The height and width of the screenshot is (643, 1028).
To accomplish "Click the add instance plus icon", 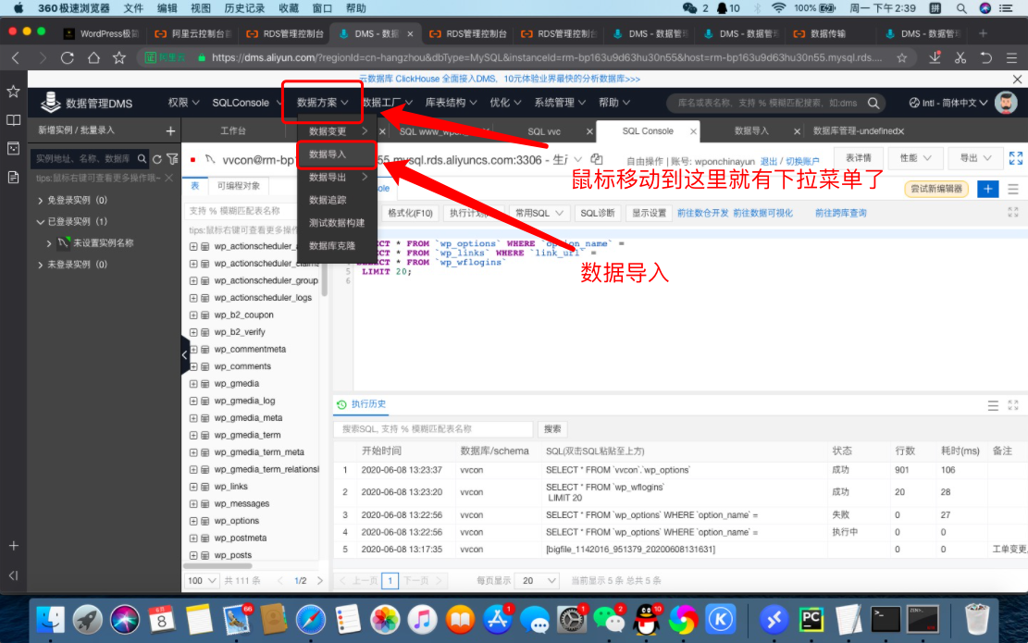I will point(170,131).
